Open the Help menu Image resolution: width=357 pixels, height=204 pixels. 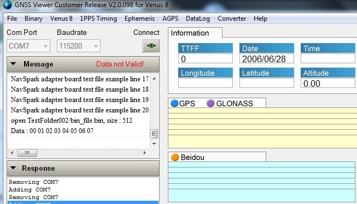[260, 19]
